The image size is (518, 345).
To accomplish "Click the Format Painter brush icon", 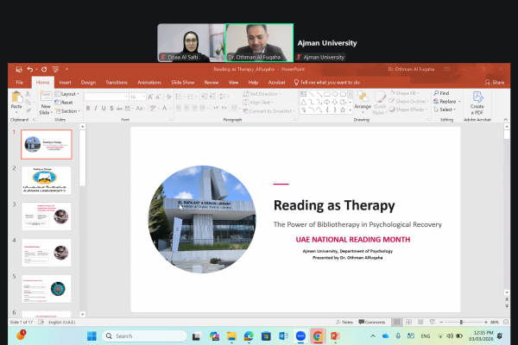I will (28, 110).
